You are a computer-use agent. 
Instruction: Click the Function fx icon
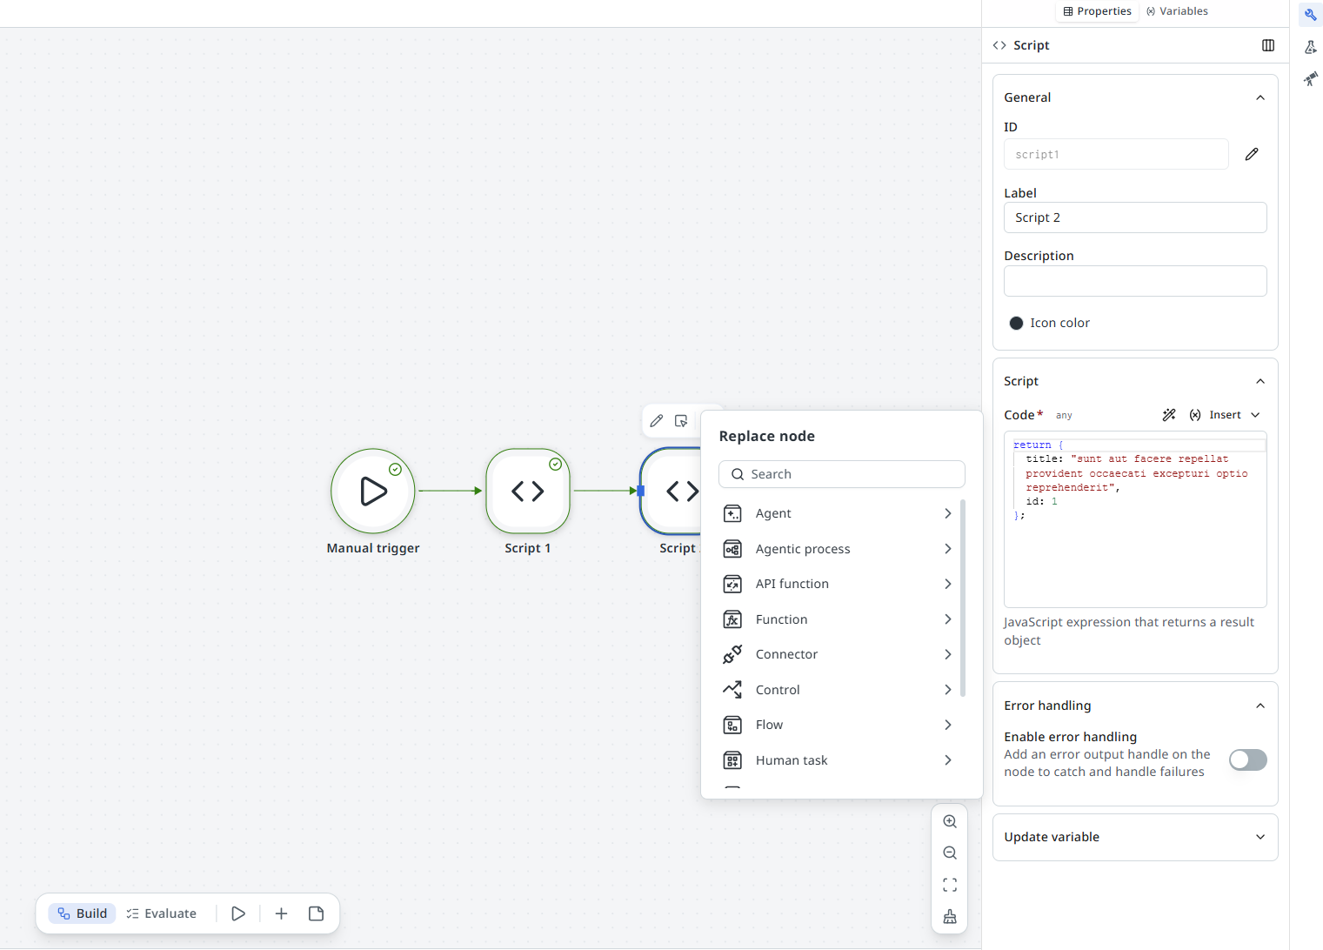pos(732,619)
